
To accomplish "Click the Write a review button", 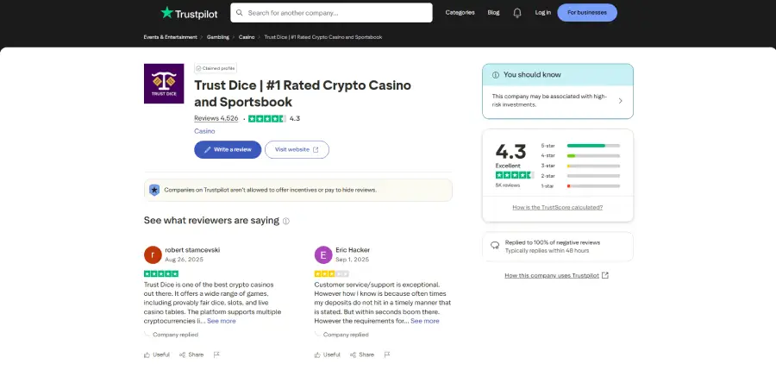I will click(228, 149).
